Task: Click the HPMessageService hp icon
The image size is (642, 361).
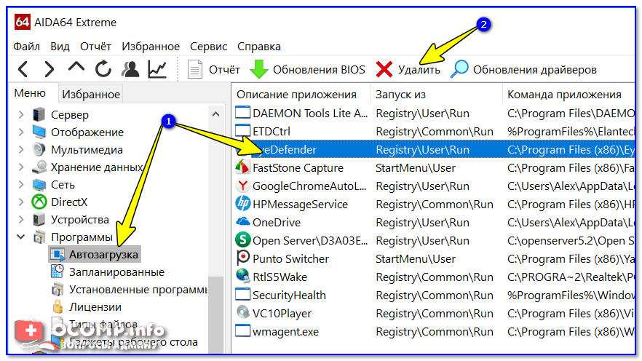Action: 242,204
